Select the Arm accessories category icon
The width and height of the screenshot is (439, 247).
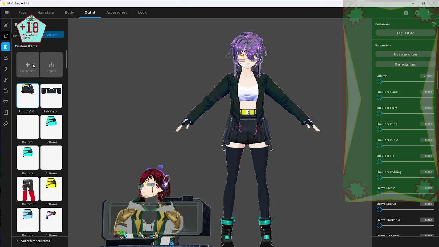5,80
